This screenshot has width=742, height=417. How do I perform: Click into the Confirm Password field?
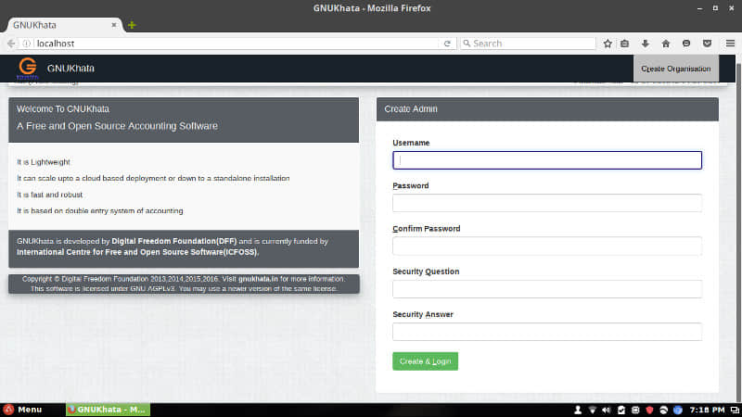(x=547, y=246)
